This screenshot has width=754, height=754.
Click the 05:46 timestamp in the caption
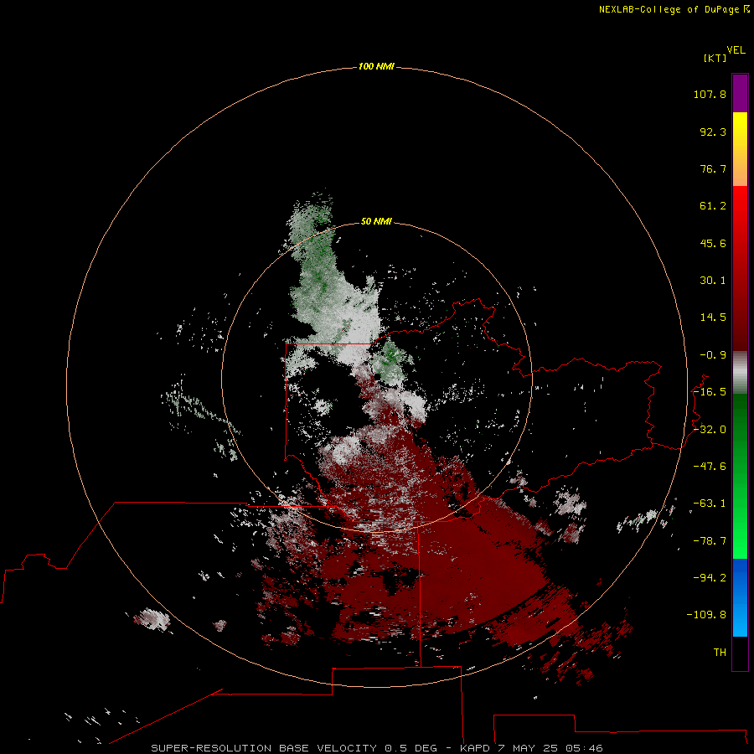point(584,748)
